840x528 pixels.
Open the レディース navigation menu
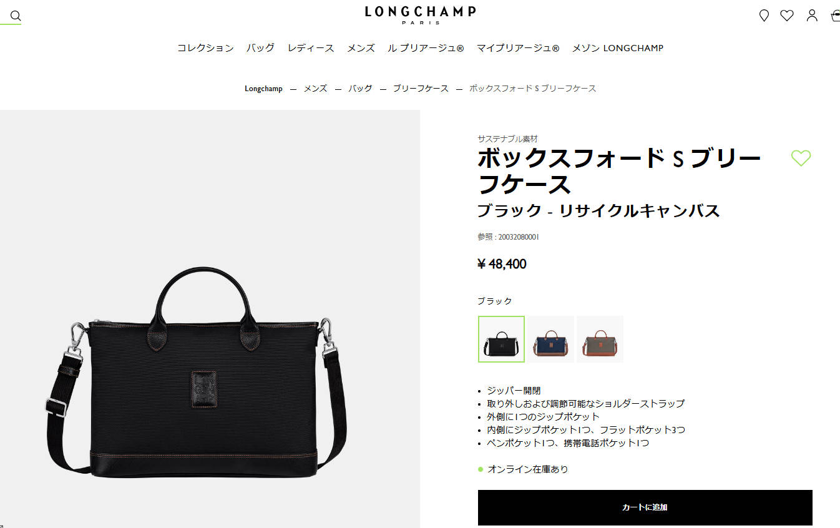pyautogui.click(x=311, y=48)
